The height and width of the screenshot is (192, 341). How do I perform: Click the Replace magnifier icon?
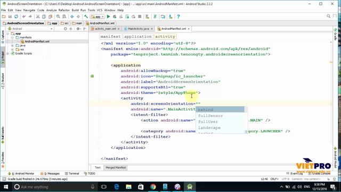pyautogui.click(x=64, y=17)
